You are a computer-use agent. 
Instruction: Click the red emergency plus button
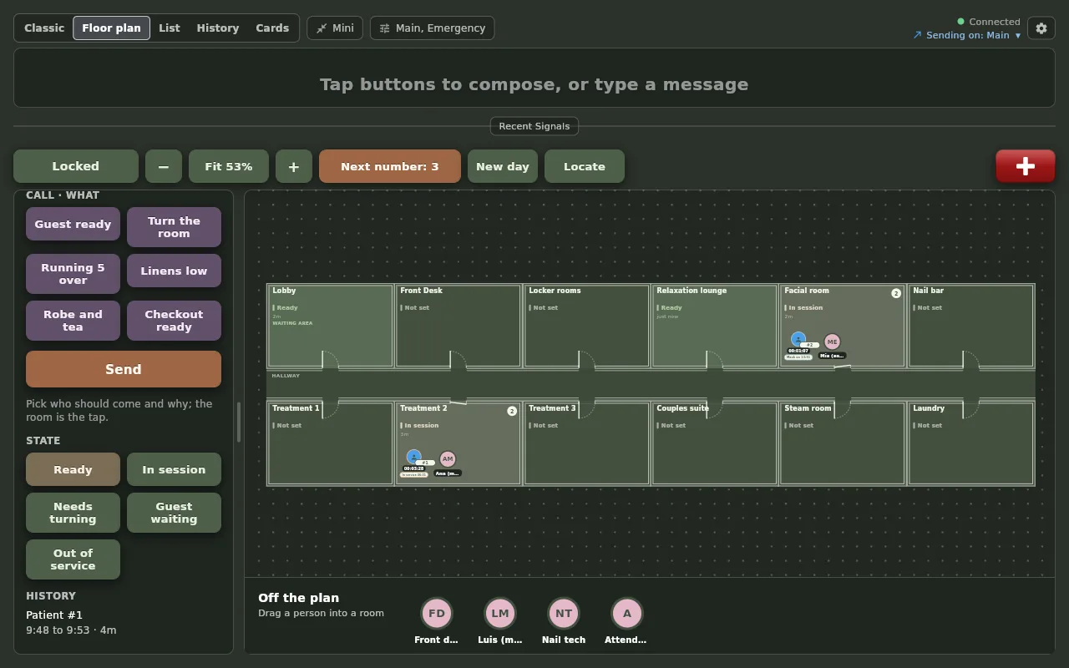point(1025,166)
